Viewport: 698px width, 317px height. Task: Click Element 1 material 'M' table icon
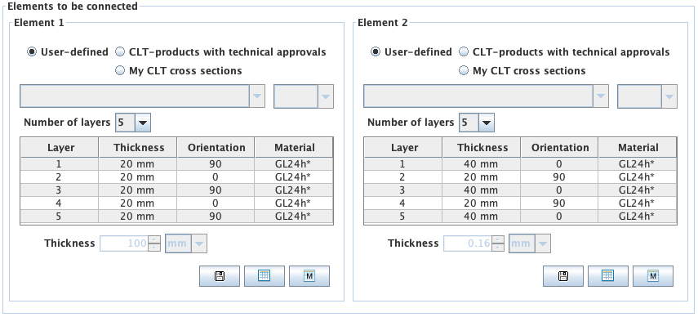[x=309, y=276]
